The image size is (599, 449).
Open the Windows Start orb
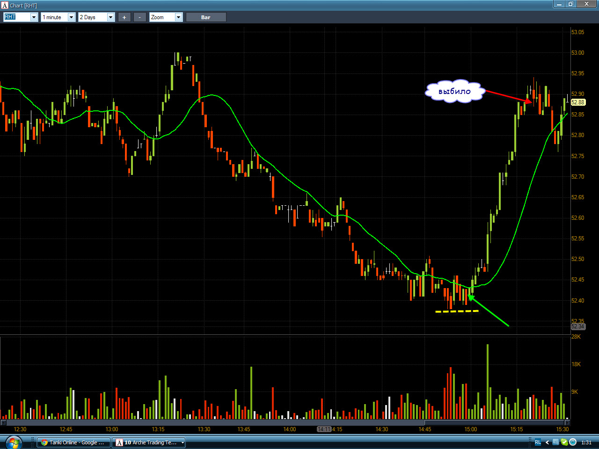click(x=13, y=442)
